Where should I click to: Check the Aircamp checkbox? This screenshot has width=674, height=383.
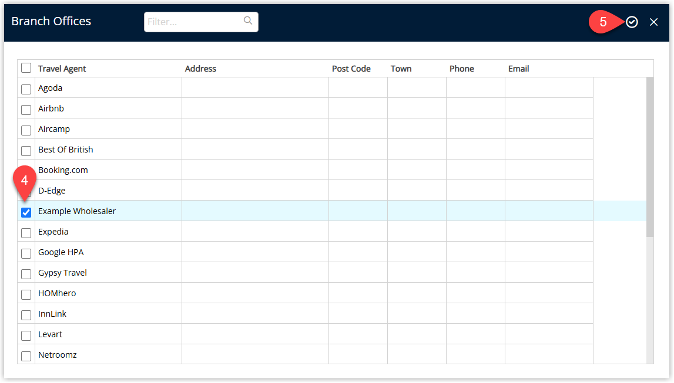[26, 130]
